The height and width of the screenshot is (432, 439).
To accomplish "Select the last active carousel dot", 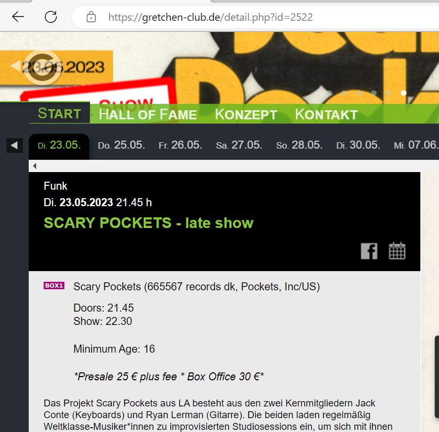I will [x=404, y=93].
